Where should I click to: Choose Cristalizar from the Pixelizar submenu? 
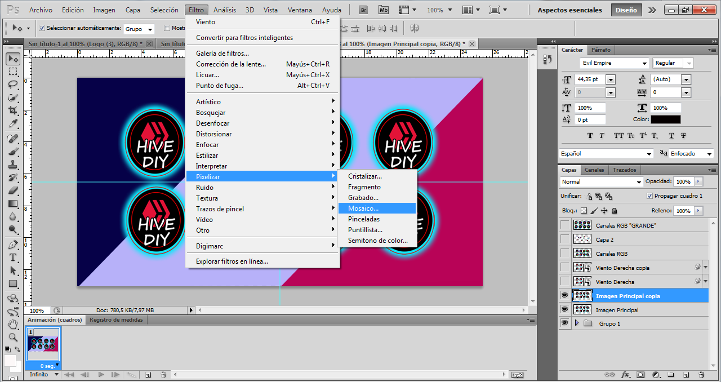(x=377, y=176)
